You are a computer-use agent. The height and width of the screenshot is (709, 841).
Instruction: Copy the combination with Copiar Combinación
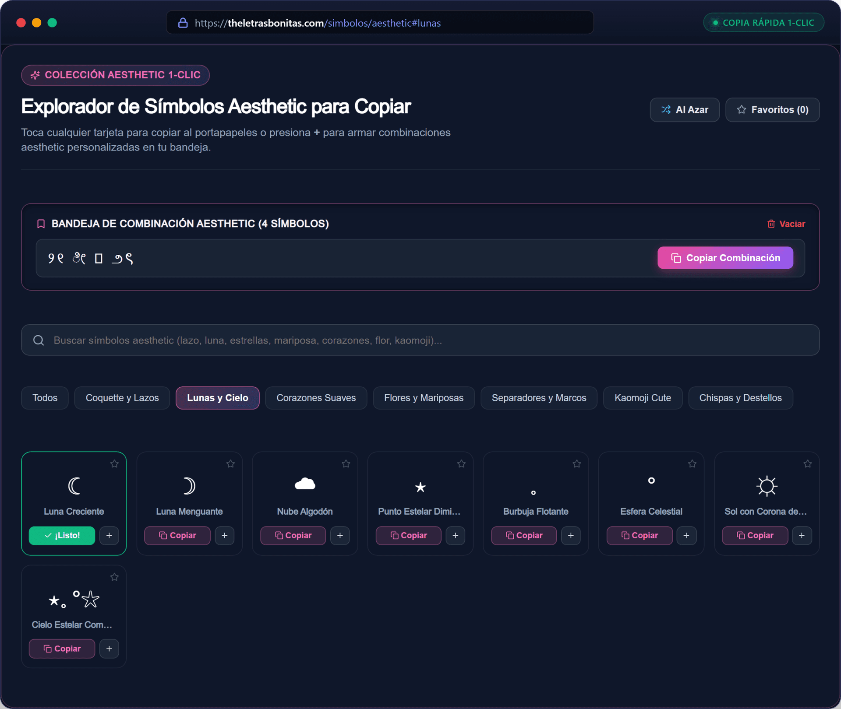tap(725, 258)
